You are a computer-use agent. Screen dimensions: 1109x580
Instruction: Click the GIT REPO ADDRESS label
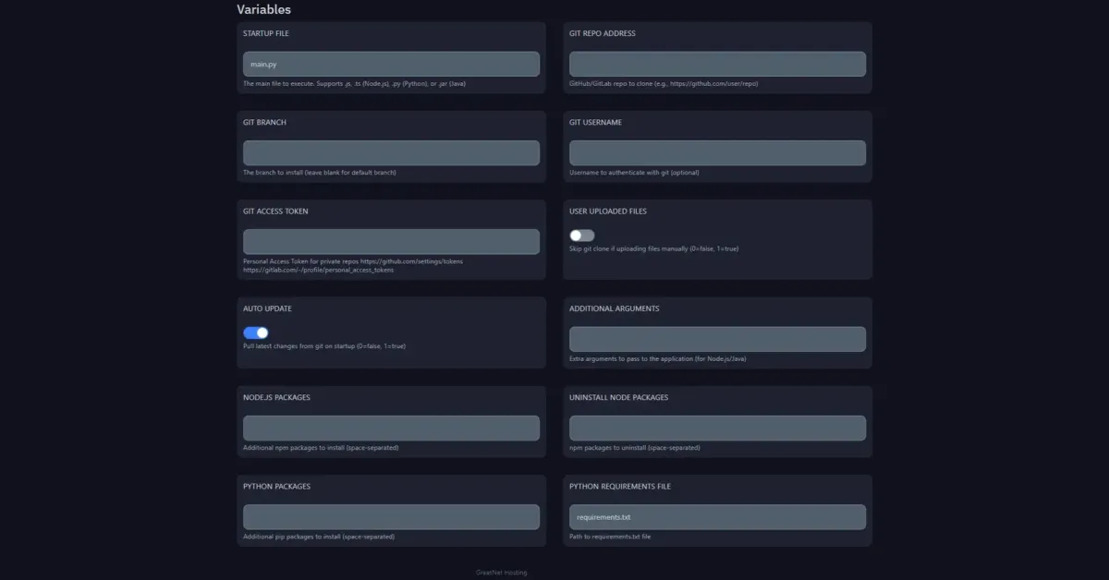pos(603,33)
